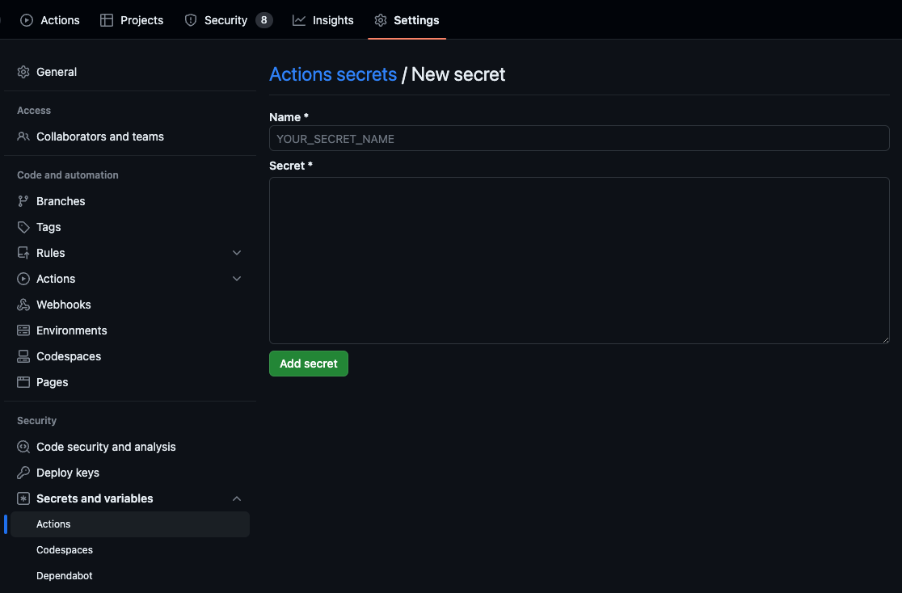Screen dimensions: 902x593
Task: Click the Name field with YOUR_SECRET_NAME placeholder
Action: pos(580,138)
